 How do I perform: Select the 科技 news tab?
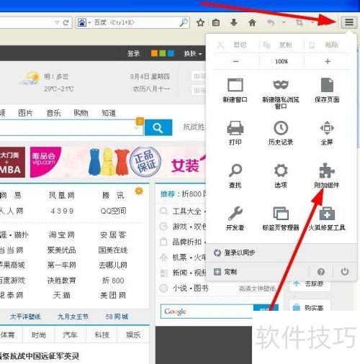102,335
